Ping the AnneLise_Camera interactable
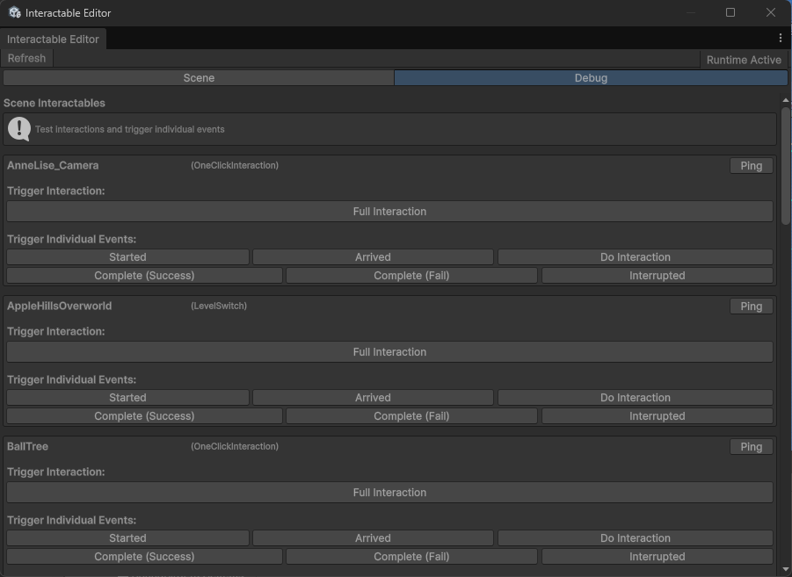Image resolution: width=792 pixels, height=577 pixels. pos(751,165)
